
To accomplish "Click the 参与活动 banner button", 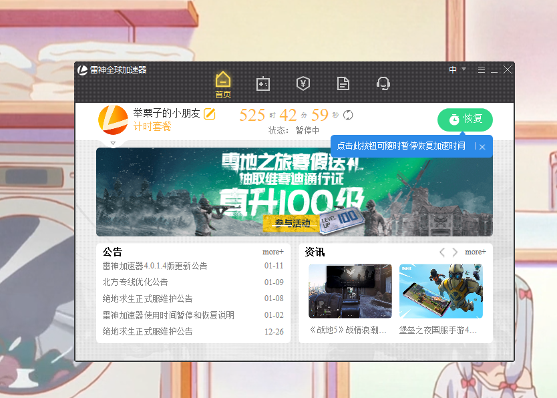I will point(291,223).
